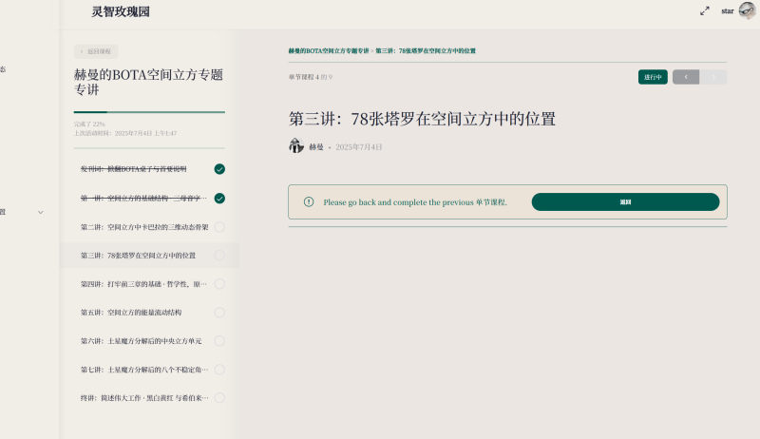Open lesson 第六讲:土星魔方分解后的中央立方单元
Screen dimensions: 760x439
[x=141, y=341]
